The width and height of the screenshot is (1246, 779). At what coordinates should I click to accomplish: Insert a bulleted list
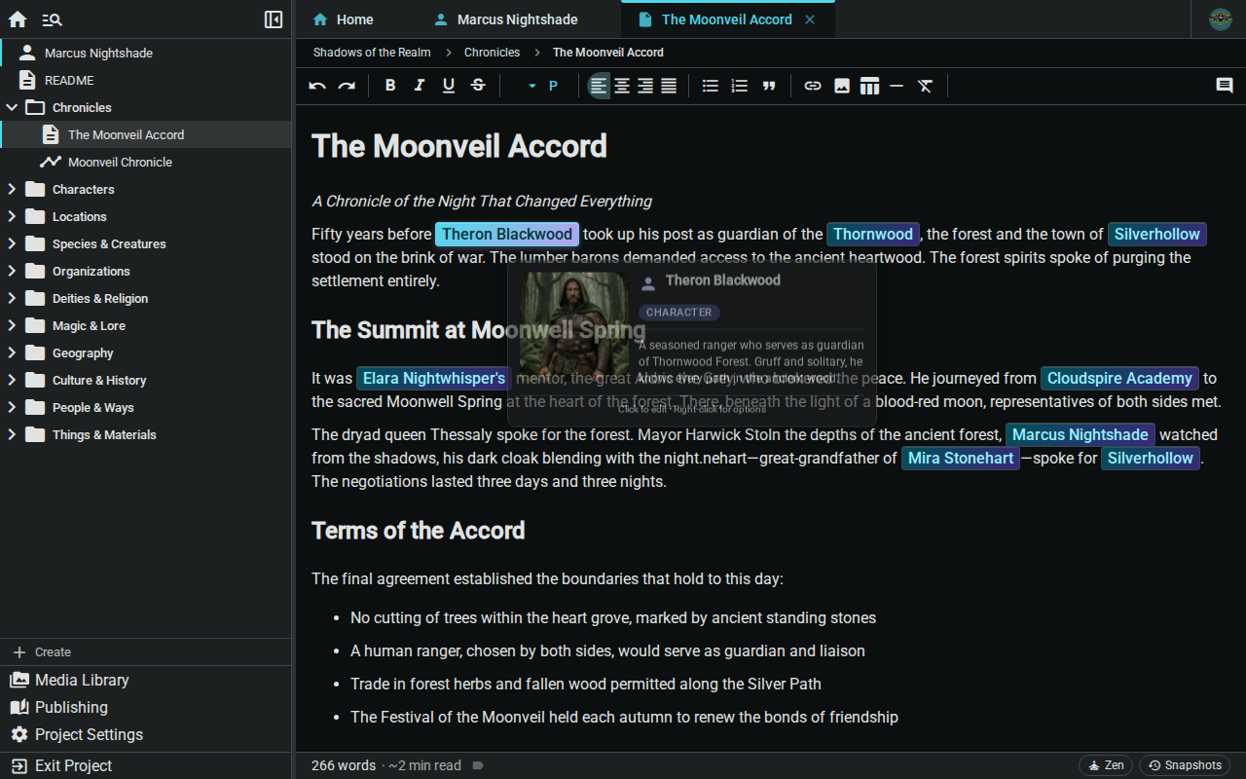tap(711, 86)
